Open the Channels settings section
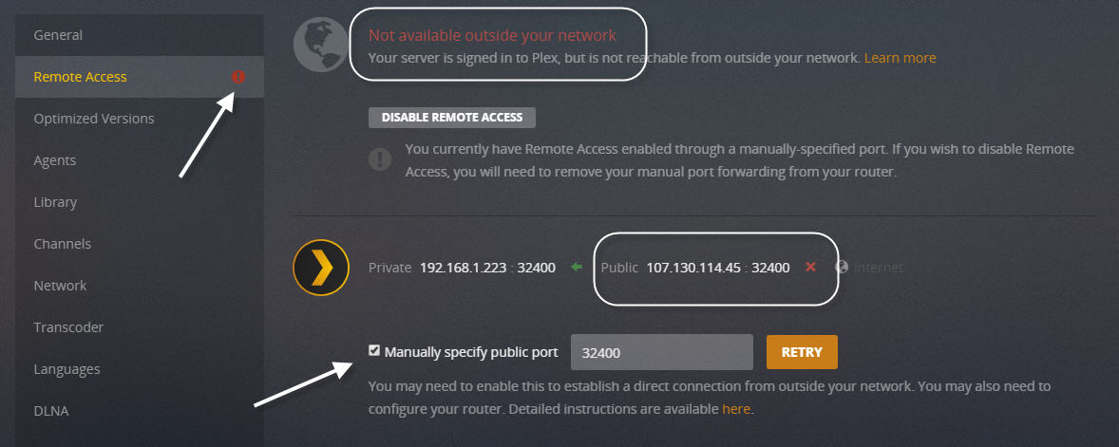Viewport: 1119px width, 447px height. click(63, 244)
